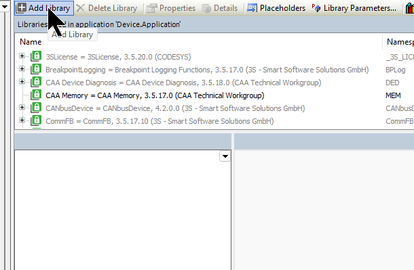Expand the CANbusDevice library node

22,108
